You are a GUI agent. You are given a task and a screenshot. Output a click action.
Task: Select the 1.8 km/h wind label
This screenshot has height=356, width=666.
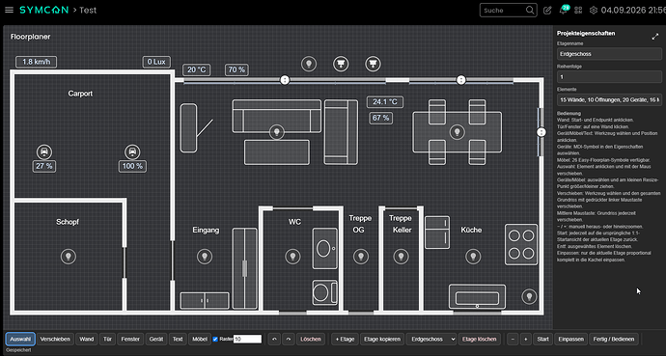pos(36,62)
